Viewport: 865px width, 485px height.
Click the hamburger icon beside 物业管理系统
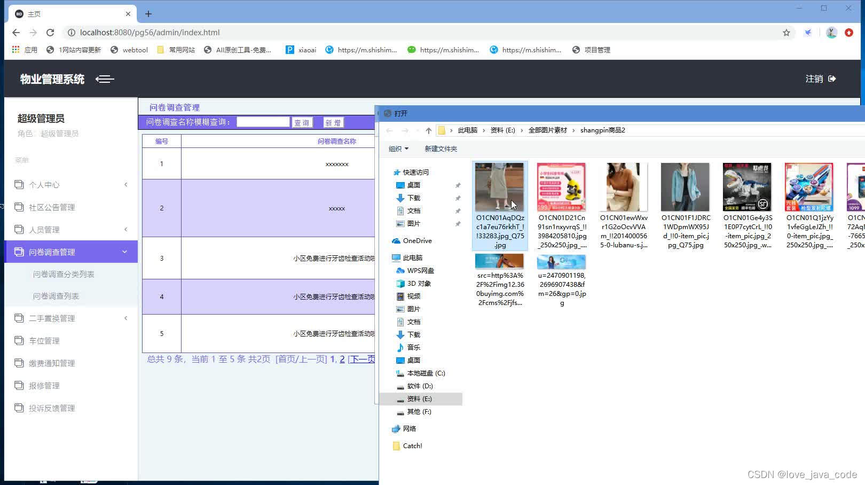tap(105, 79)
